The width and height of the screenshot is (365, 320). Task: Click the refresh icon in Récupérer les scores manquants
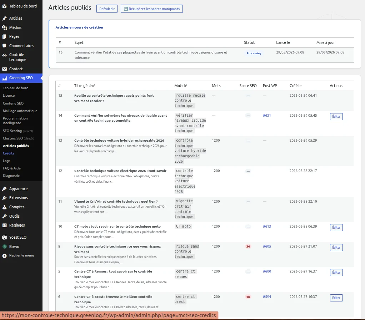pos(126,9)
